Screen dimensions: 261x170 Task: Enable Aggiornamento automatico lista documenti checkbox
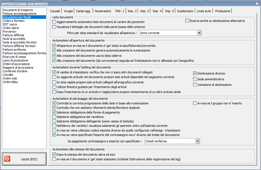click(54, 22)
